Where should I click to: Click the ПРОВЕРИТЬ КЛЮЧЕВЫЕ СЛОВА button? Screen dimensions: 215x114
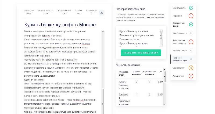(141, 53)
